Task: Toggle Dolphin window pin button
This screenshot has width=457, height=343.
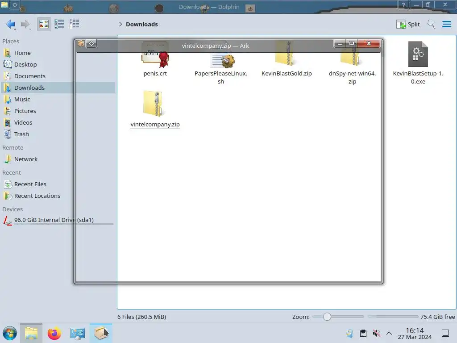Action: click(15, 4)
